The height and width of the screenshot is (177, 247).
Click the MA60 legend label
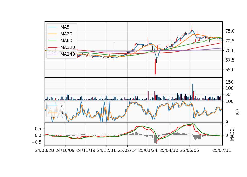(66, 41)
